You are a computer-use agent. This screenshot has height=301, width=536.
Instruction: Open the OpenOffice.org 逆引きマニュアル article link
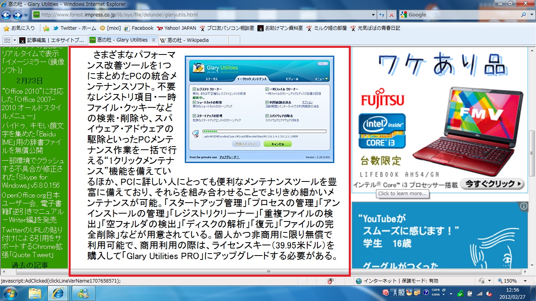(x=32, y=207)
